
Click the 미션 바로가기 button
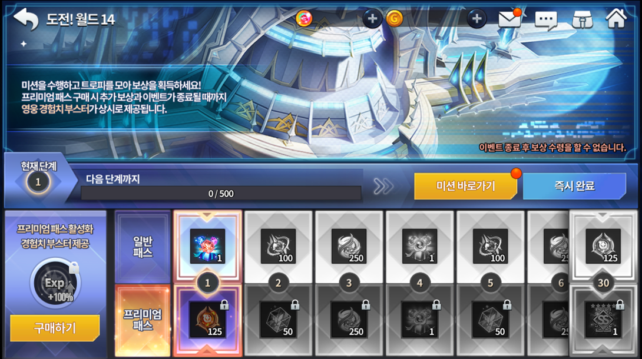[x=465, y=186]
